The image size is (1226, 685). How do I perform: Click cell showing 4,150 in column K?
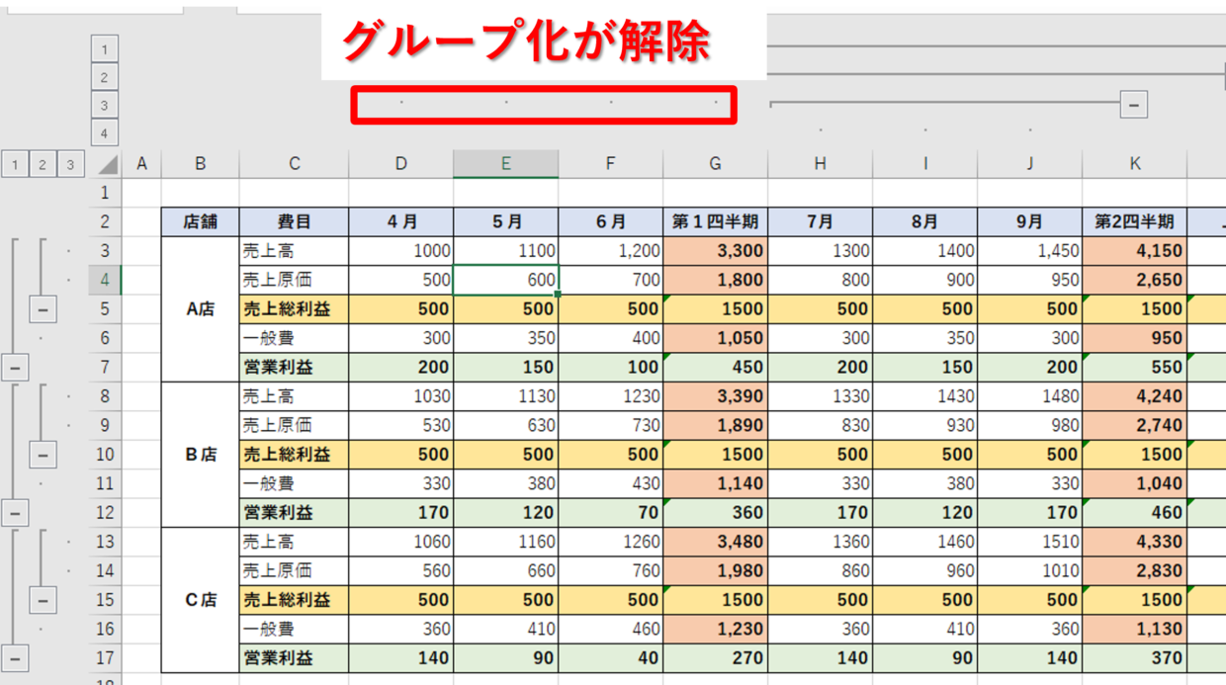1134,251
